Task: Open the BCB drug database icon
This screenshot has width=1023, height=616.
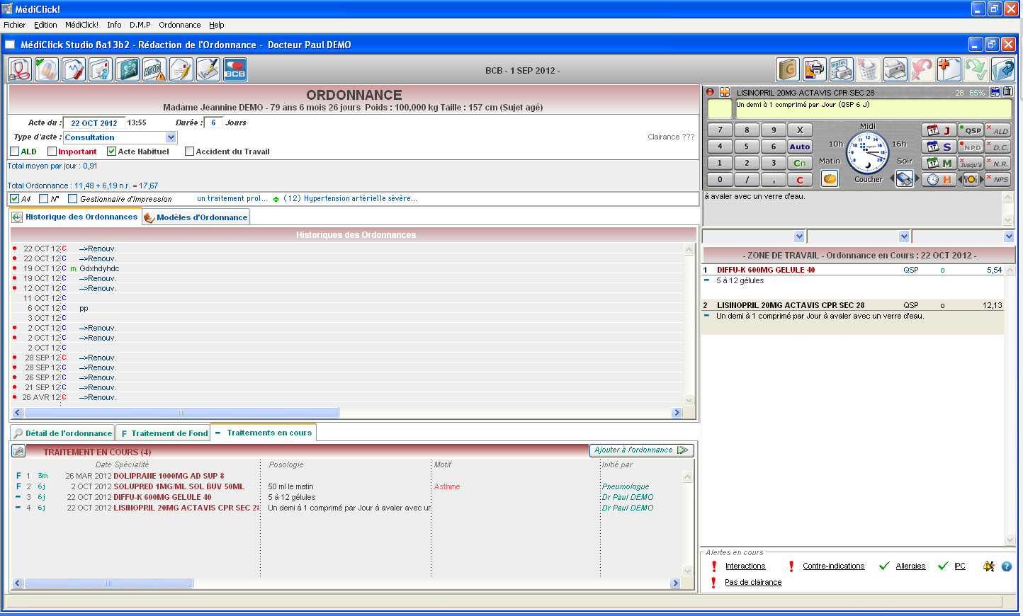Action: (235, 69)
